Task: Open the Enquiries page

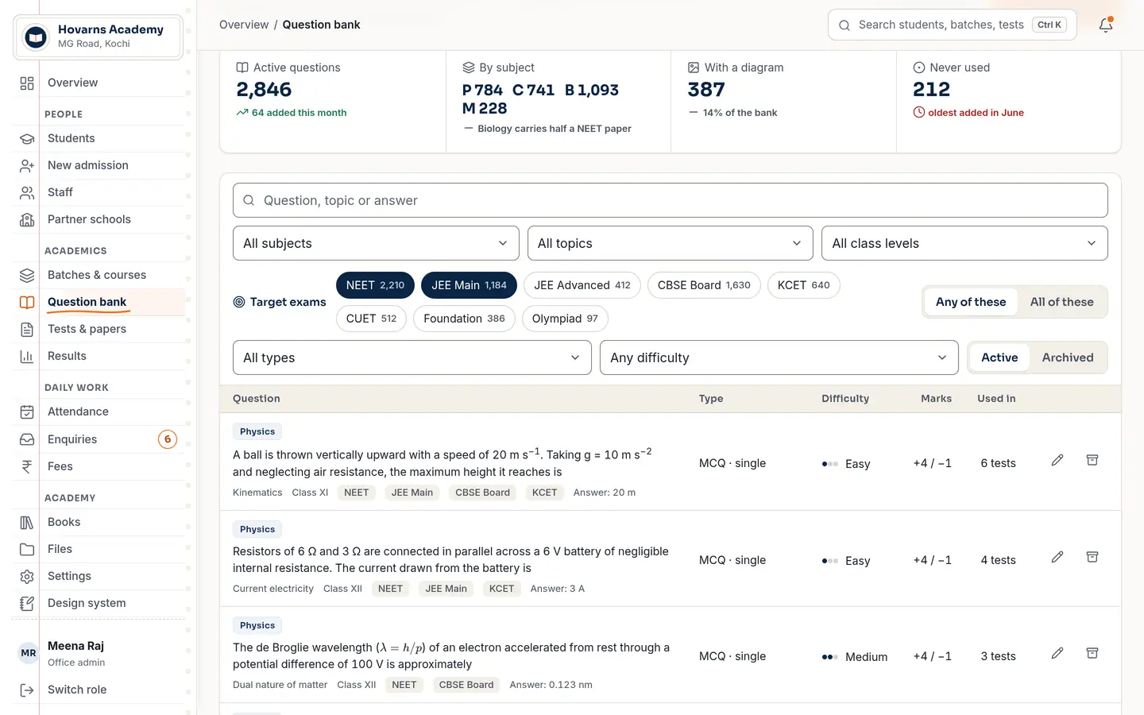Action: (99, 439)
